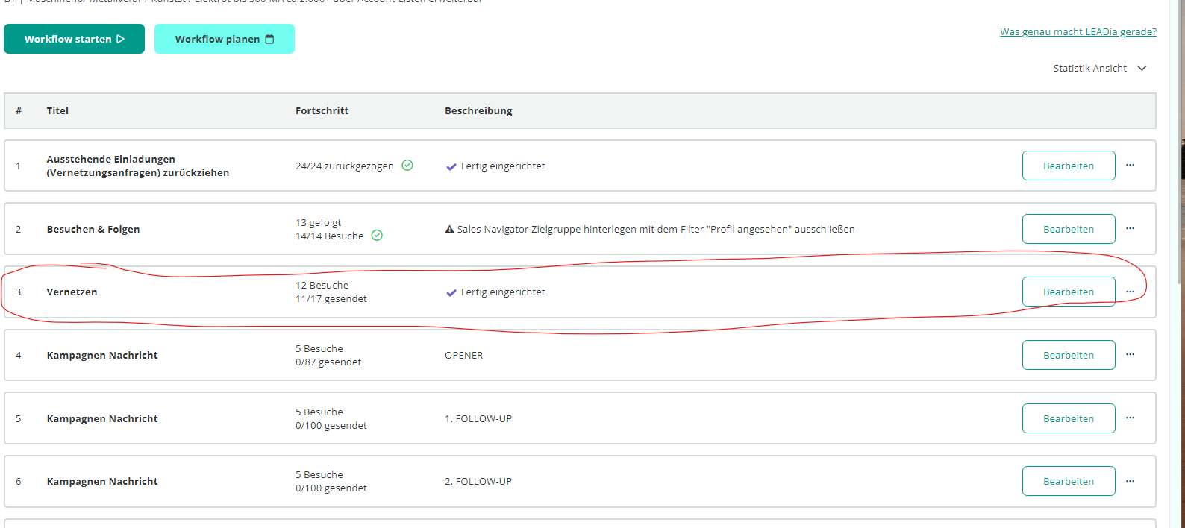
Task: Open three-dot menu for Besuchen & Folgen row
Action: 1130,229
